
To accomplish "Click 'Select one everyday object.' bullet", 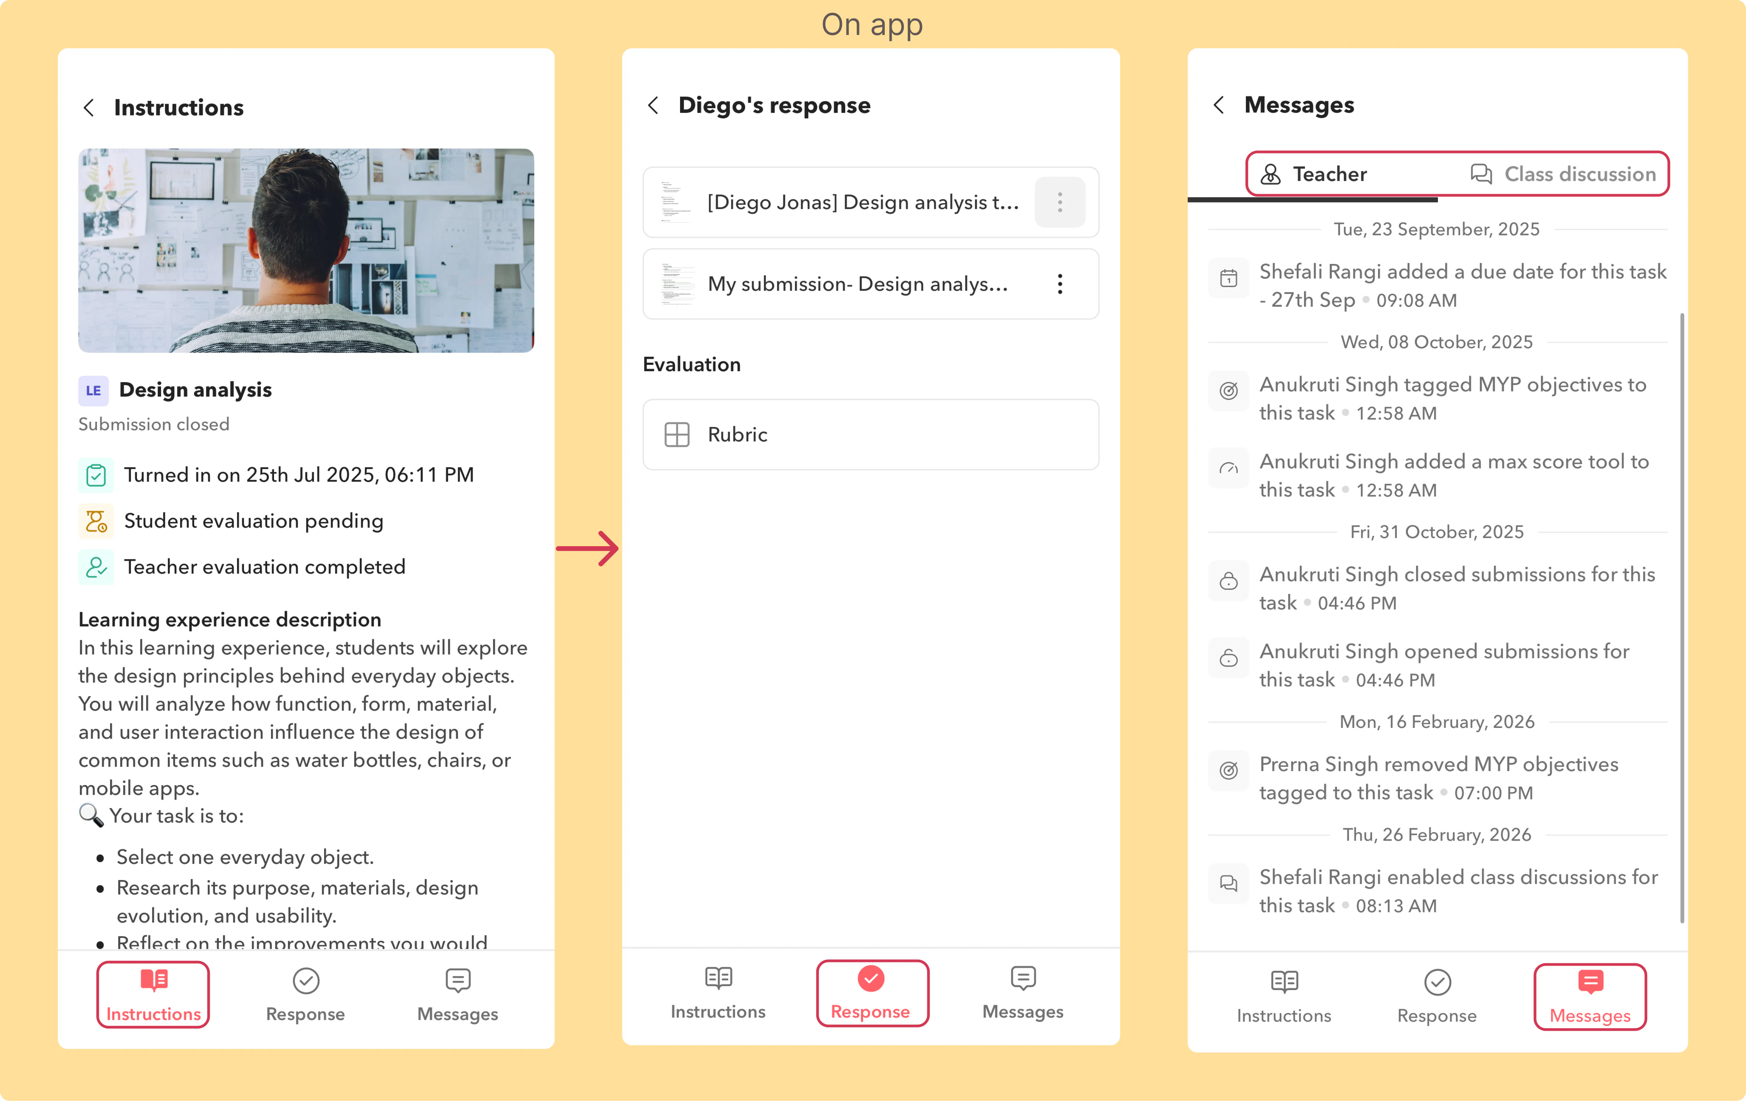I will 245,857.
